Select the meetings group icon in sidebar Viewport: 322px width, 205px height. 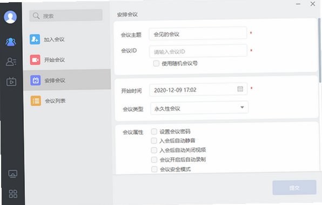[11, 42]
